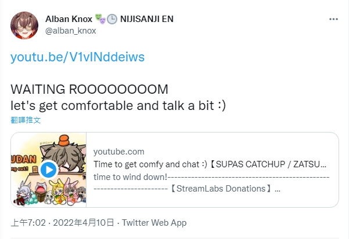Click the orange mochi atop the thumbnail character
349x239 pixels.
coord(64,140)
